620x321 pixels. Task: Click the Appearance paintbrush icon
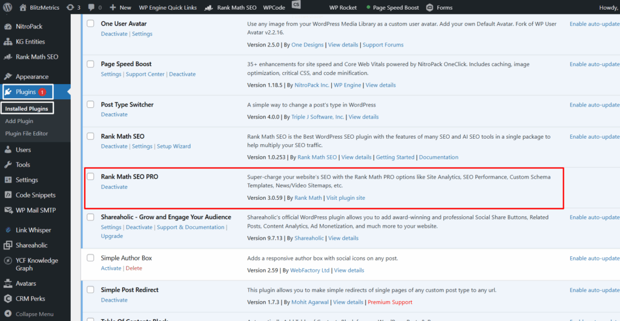pos(7,77)
